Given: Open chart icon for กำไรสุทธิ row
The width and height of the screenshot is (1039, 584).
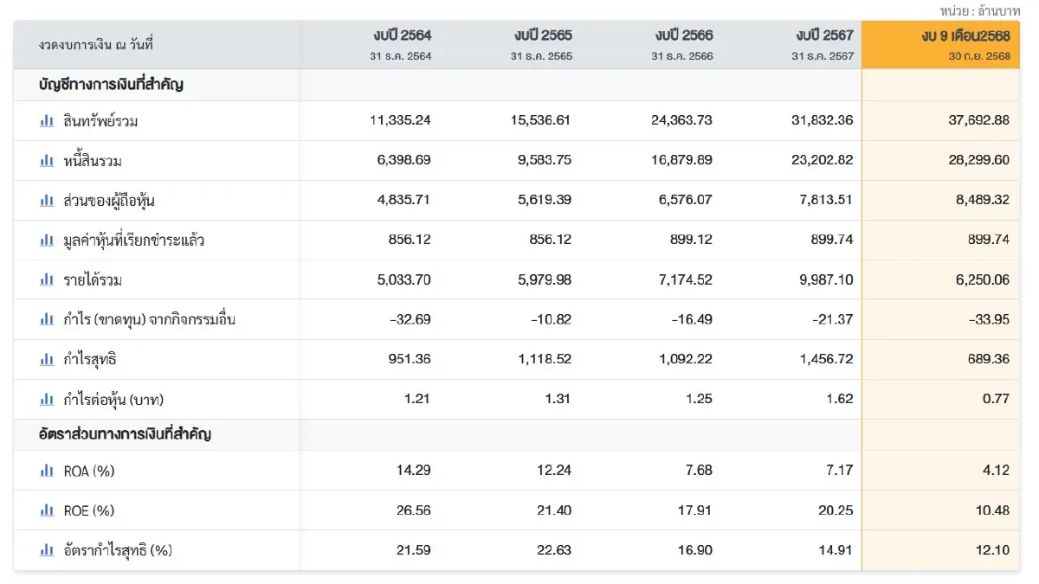Looking at the screenshot, I should pyautogui.click(x=47, y=360).
